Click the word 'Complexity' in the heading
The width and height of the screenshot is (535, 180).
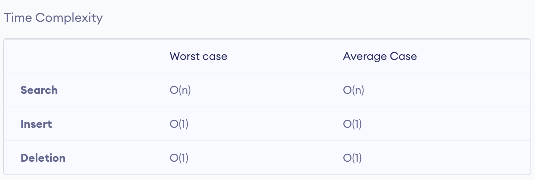coord(69,18)
